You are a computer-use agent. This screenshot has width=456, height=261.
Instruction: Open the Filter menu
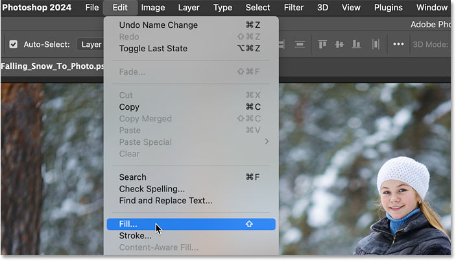294,8
